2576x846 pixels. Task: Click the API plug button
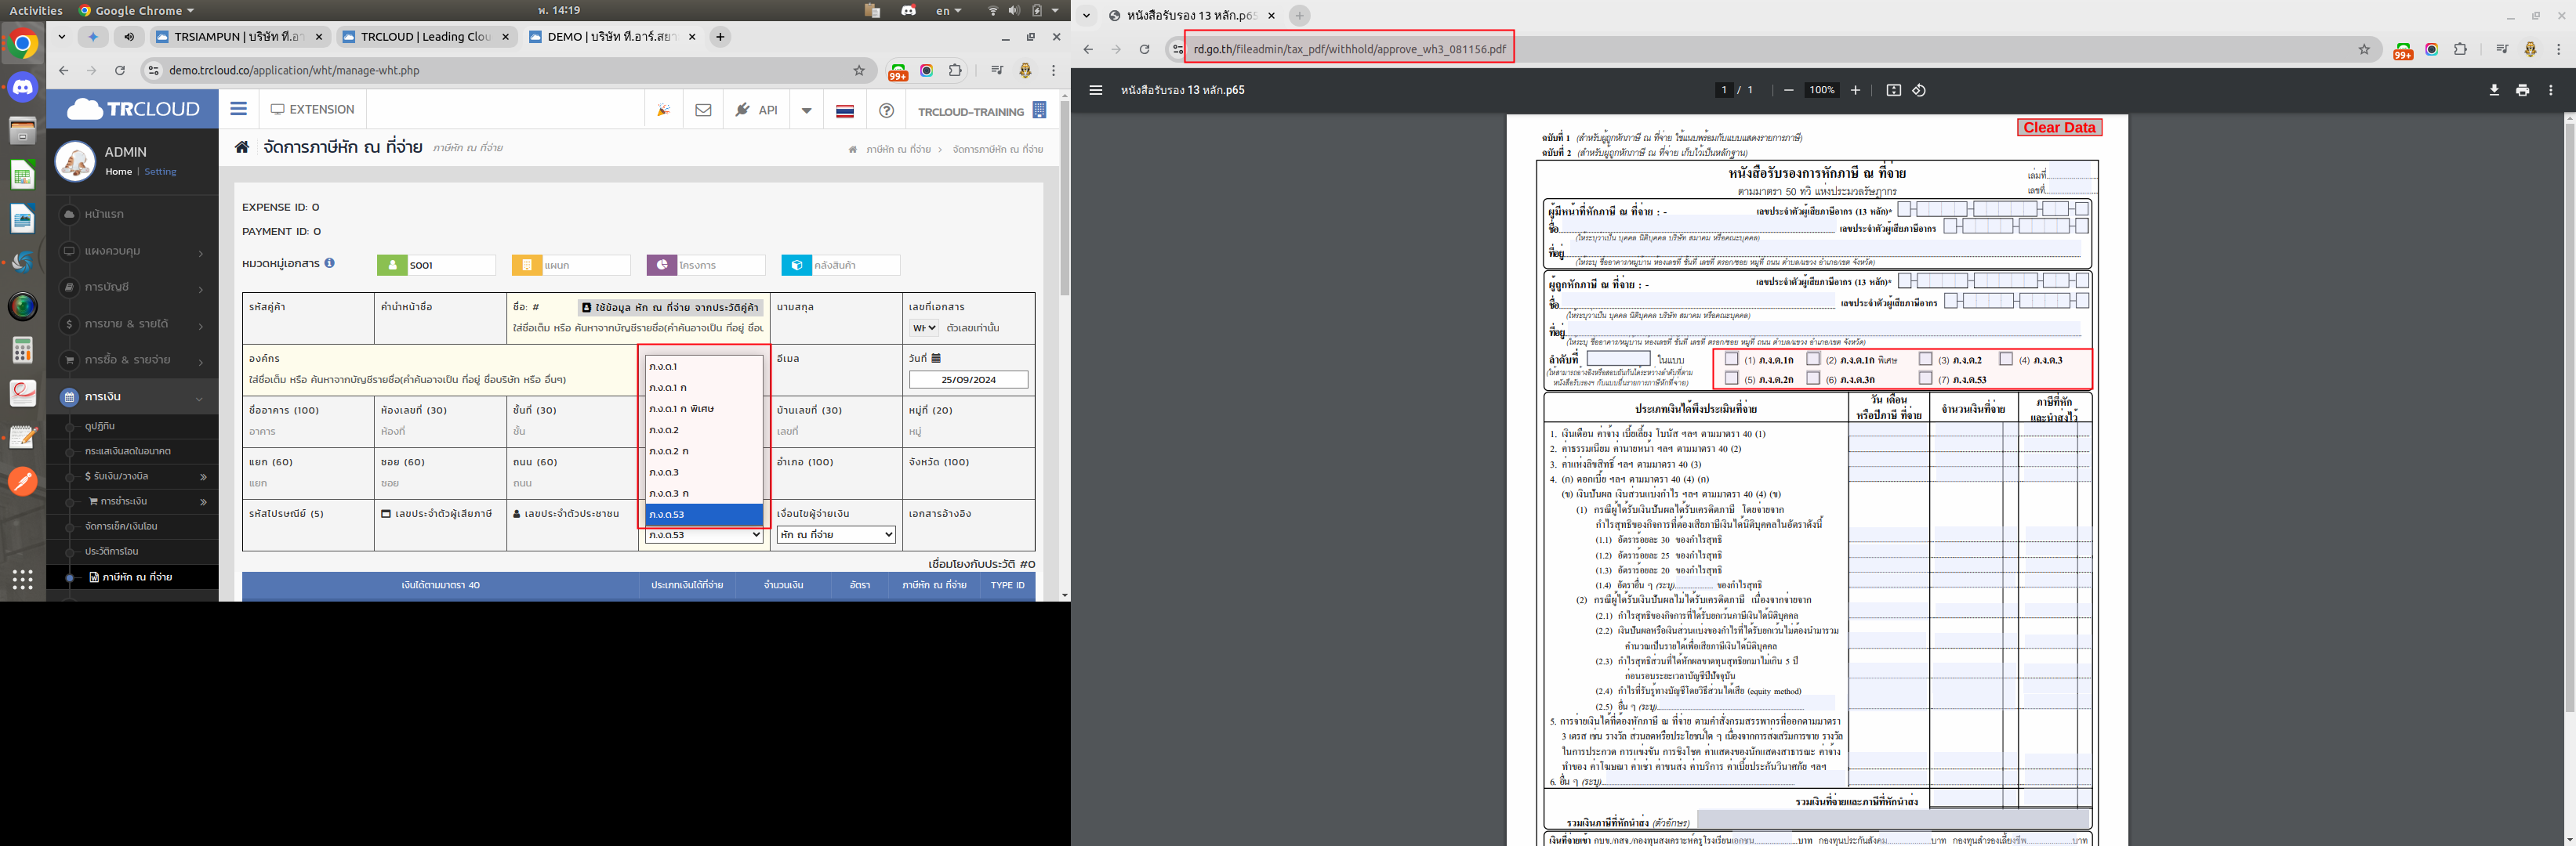click(x=756, y=110)
